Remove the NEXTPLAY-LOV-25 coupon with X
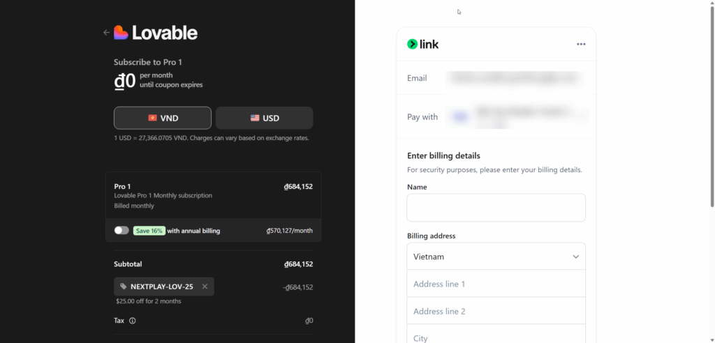The width and height of the screenshot is (715, 343). coord(205,287)
